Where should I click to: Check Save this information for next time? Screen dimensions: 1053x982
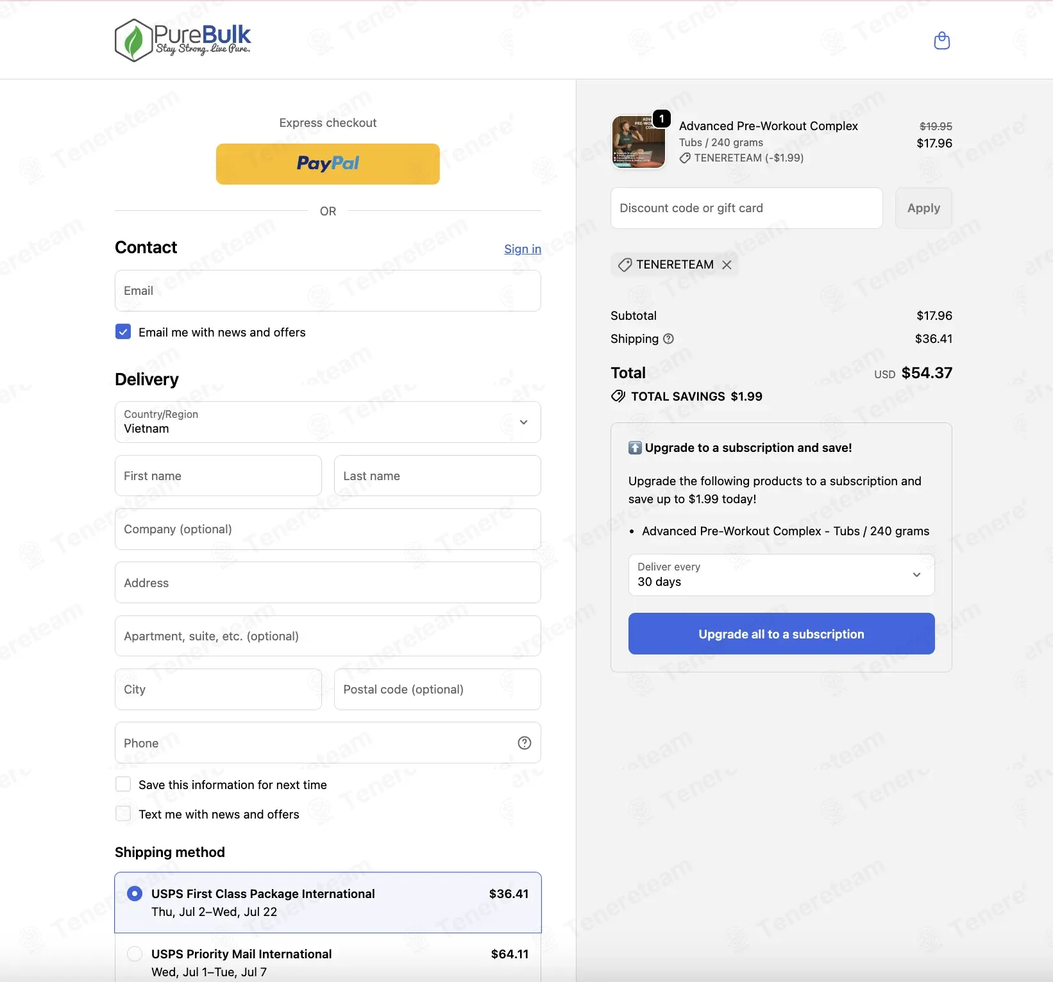(123, 785)
